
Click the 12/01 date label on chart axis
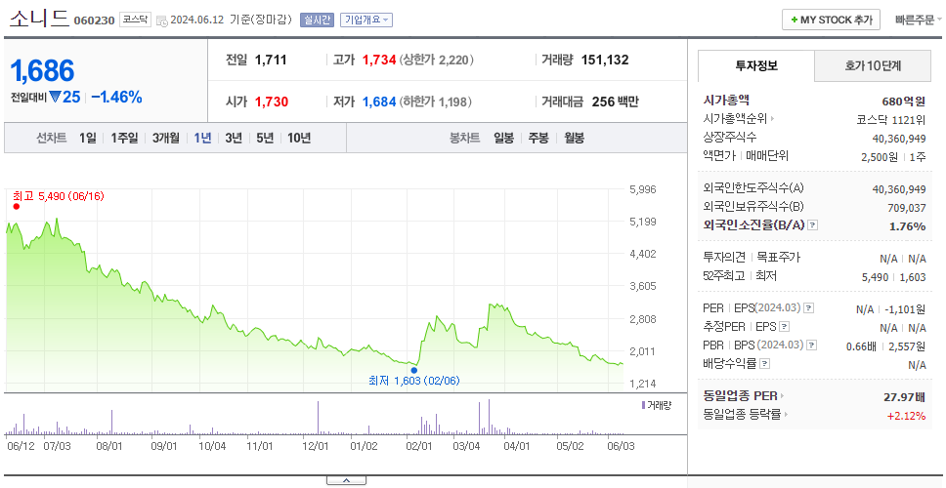click(316, 446)
